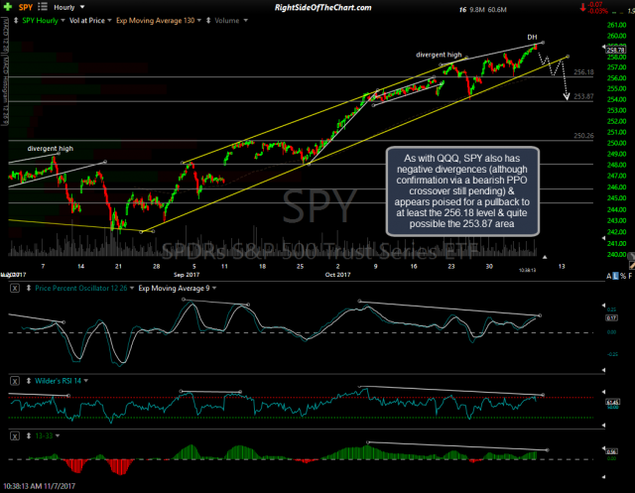This screenshot has width=635, height=493.
Task: Click the red down-arrow price change indicator
Action: [x=582, y=7]
